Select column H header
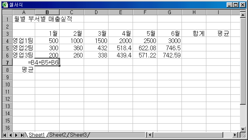 point(194,12)
